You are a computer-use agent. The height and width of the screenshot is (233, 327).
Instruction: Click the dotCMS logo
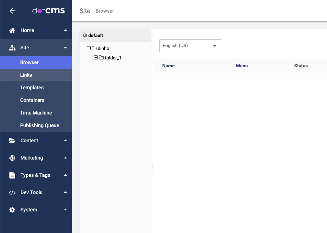pyautogui.click(x=49, y=10)
